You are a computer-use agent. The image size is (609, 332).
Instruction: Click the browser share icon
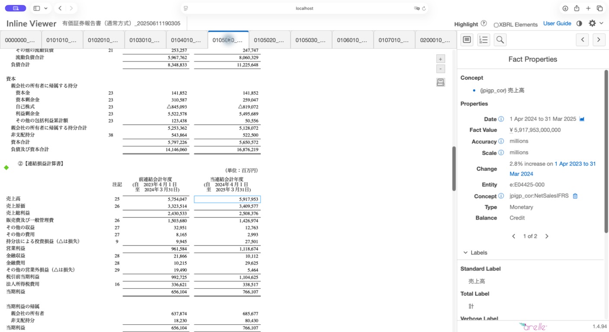pyautogui.click(x=577, y=8)
